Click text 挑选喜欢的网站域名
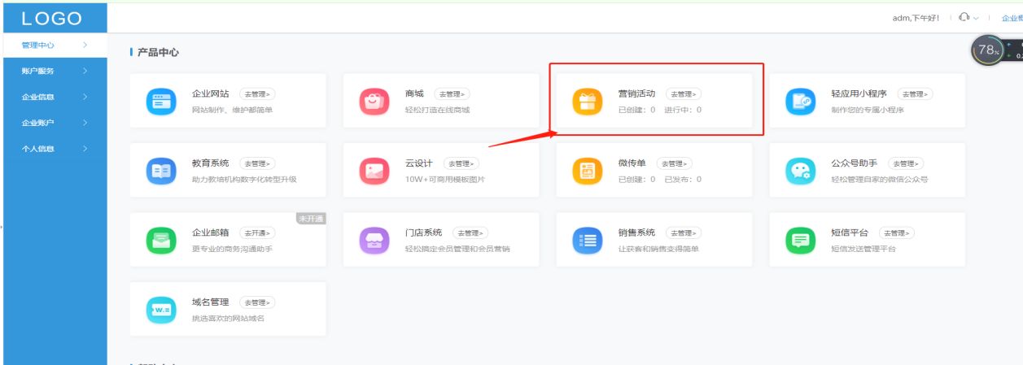 (x=228, y=319)
